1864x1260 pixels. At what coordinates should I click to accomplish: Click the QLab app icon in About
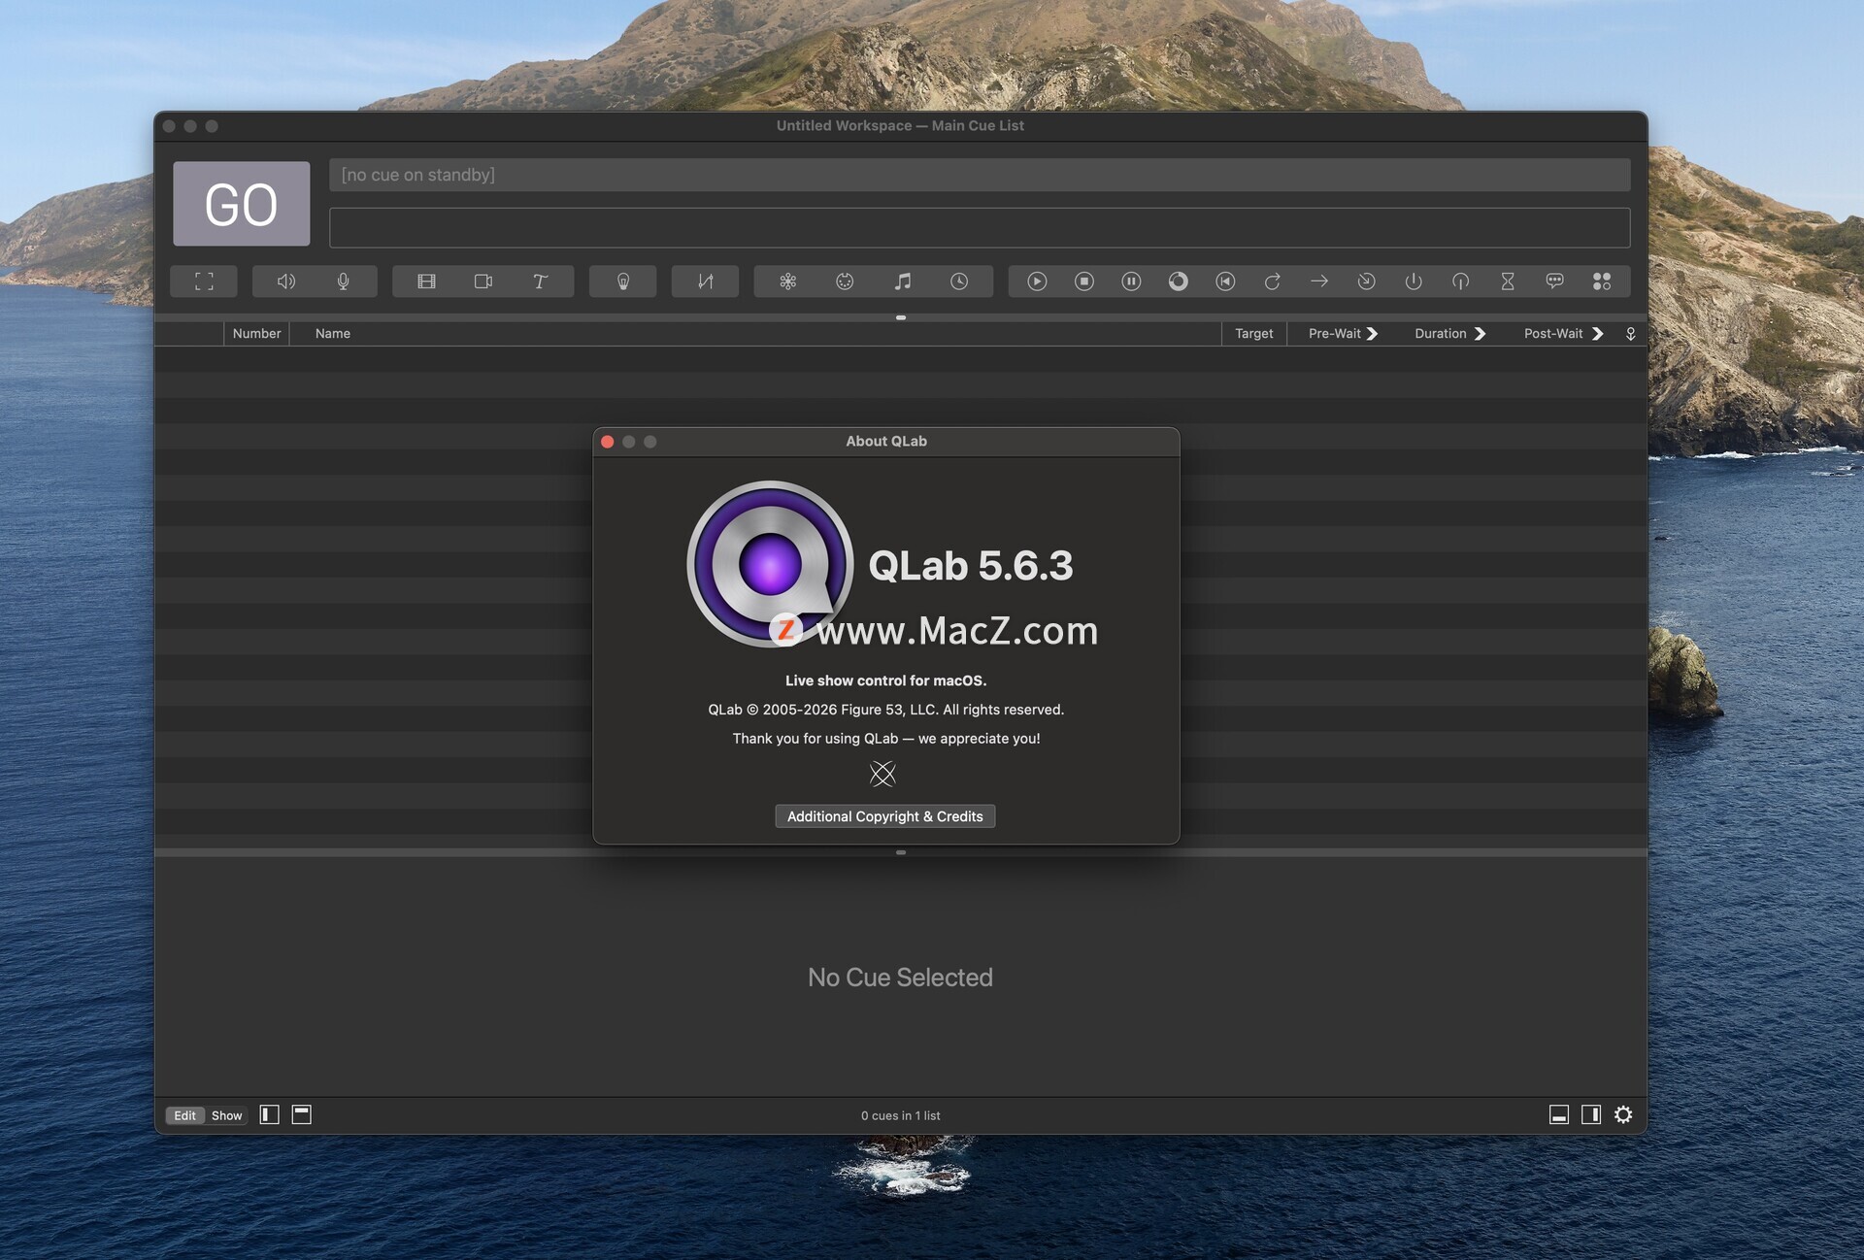tap(770, 564)
